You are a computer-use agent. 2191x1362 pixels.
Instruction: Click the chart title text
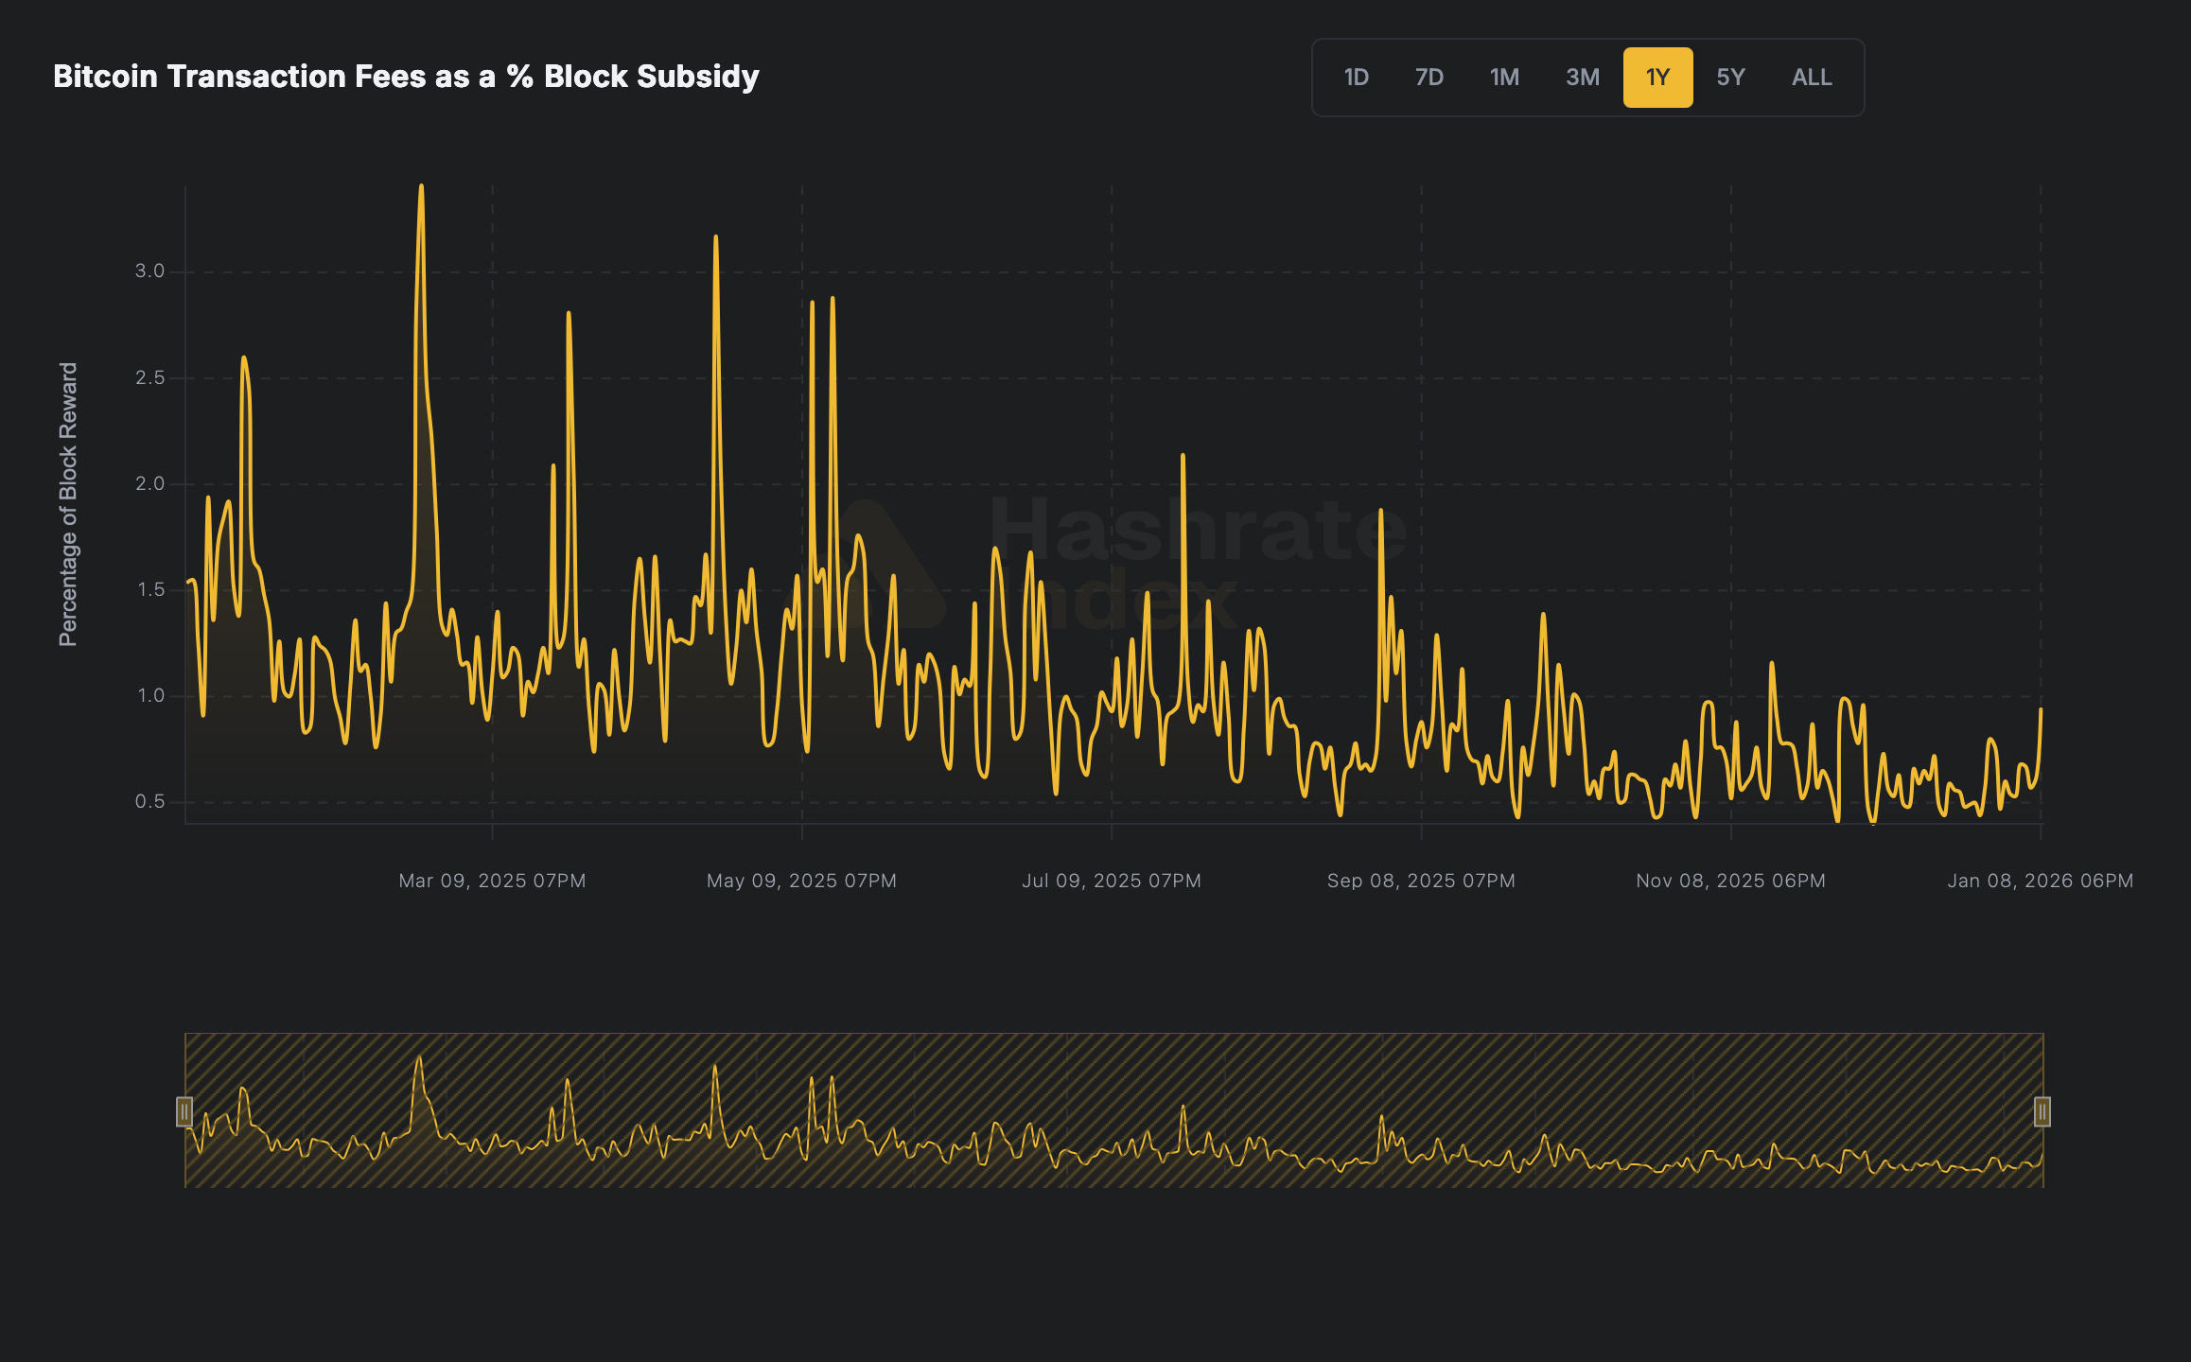[x=405, y=77]
